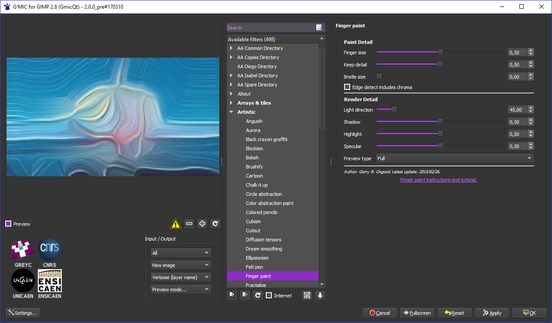Click the reset zoom icon under preview

(x=215, y=224)
